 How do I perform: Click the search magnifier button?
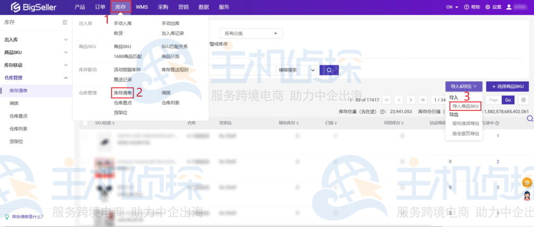(329, 70)
